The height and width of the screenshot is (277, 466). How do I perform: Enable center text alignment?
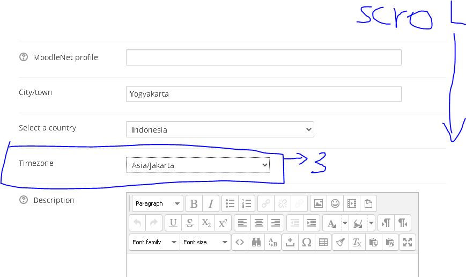click(259, 223)
